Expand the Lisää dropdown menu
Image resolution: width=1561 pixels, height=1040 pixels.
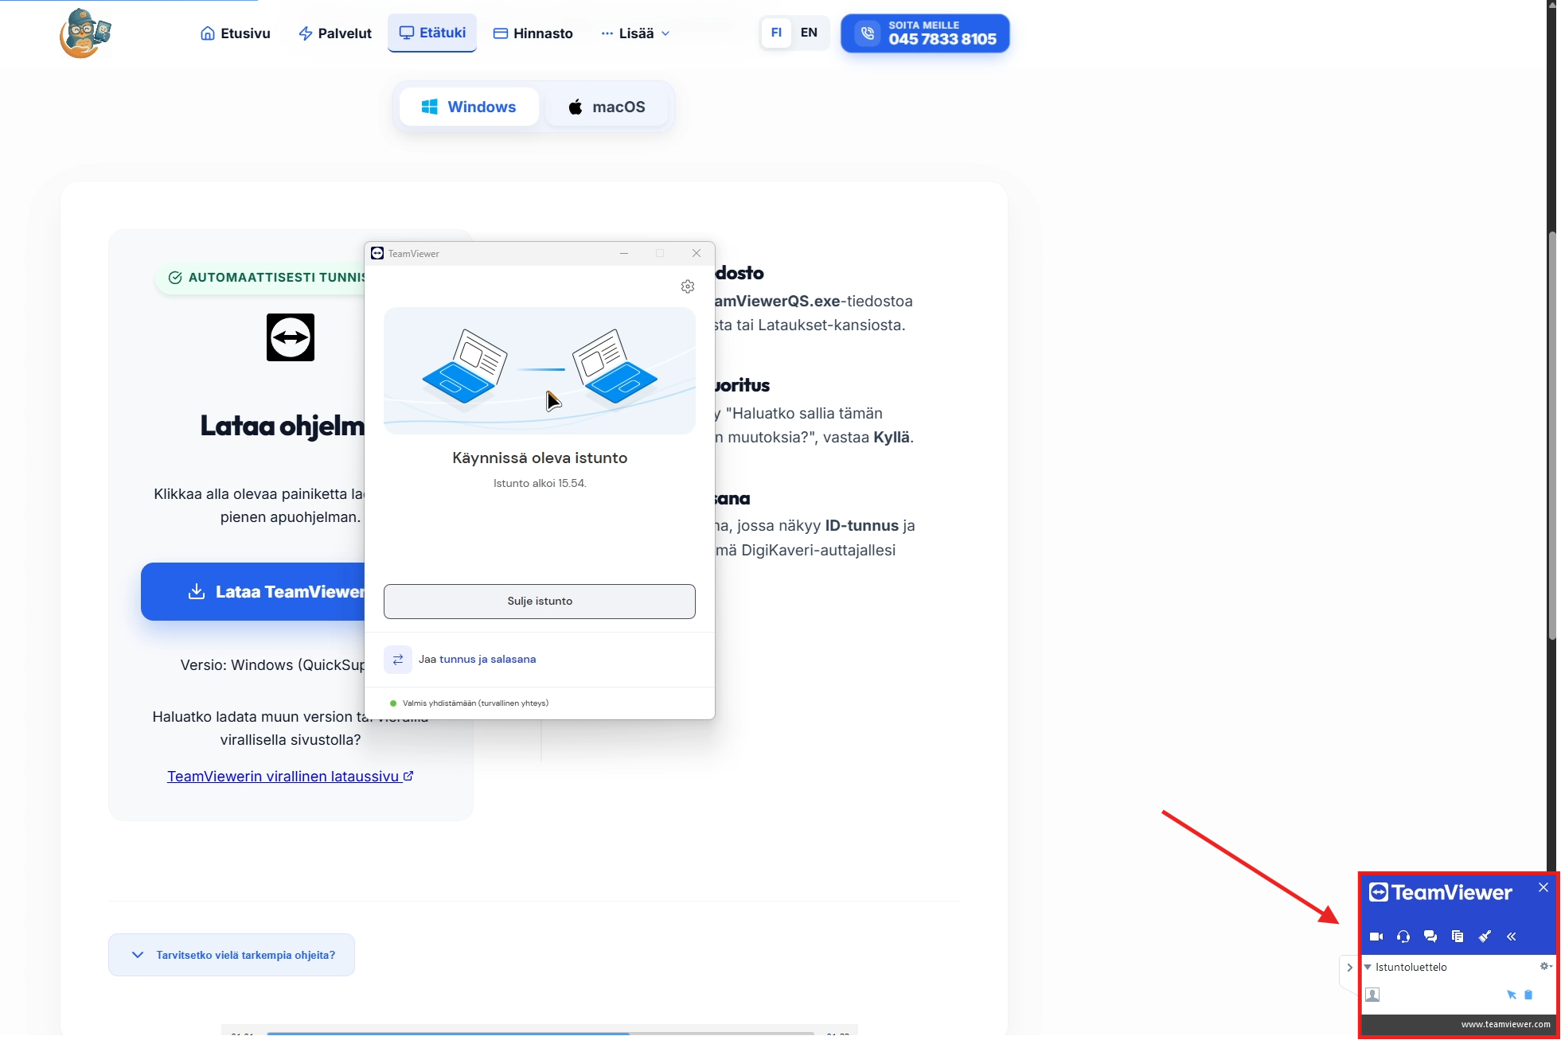coord(636,33)
